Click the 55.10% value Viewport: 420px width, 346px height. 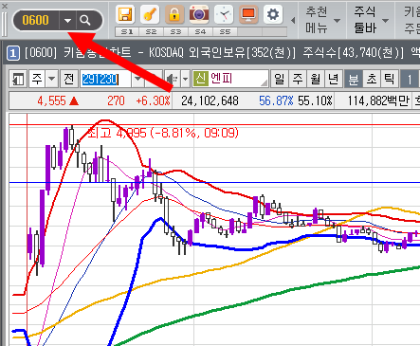coord(315,101)
